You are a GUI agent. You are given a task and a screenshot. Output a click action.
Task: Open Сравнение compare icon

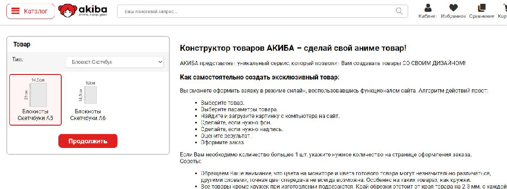pyautogui.click(x=481, y=11)
